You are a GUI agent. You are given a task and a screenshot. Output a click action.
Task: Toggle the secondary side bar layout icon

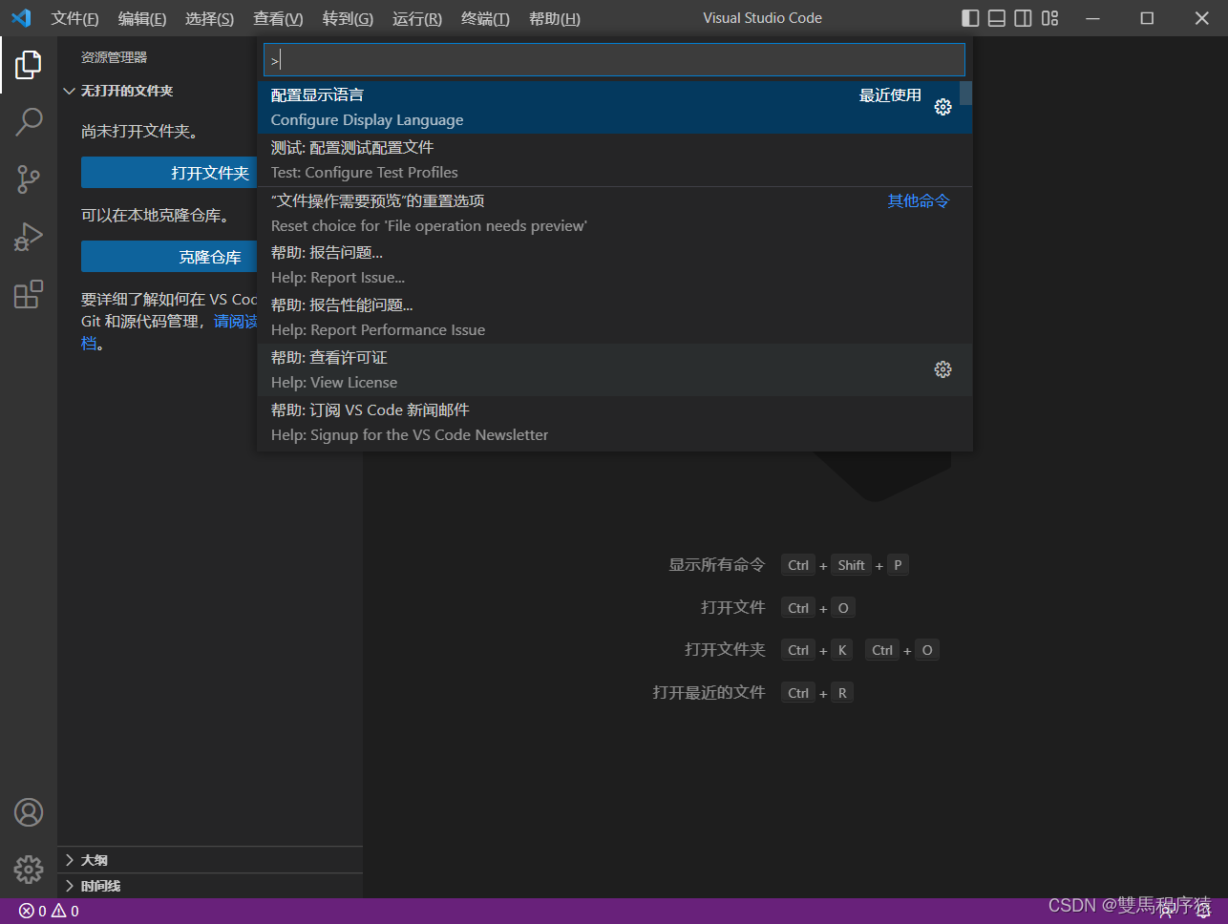coord(1023,18)
